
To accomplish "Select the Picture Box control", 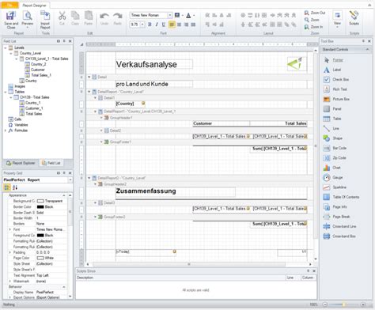I will (341, 99).
